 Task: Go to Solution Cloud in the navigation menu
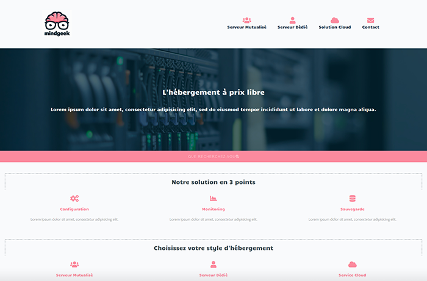pos(334,27)
